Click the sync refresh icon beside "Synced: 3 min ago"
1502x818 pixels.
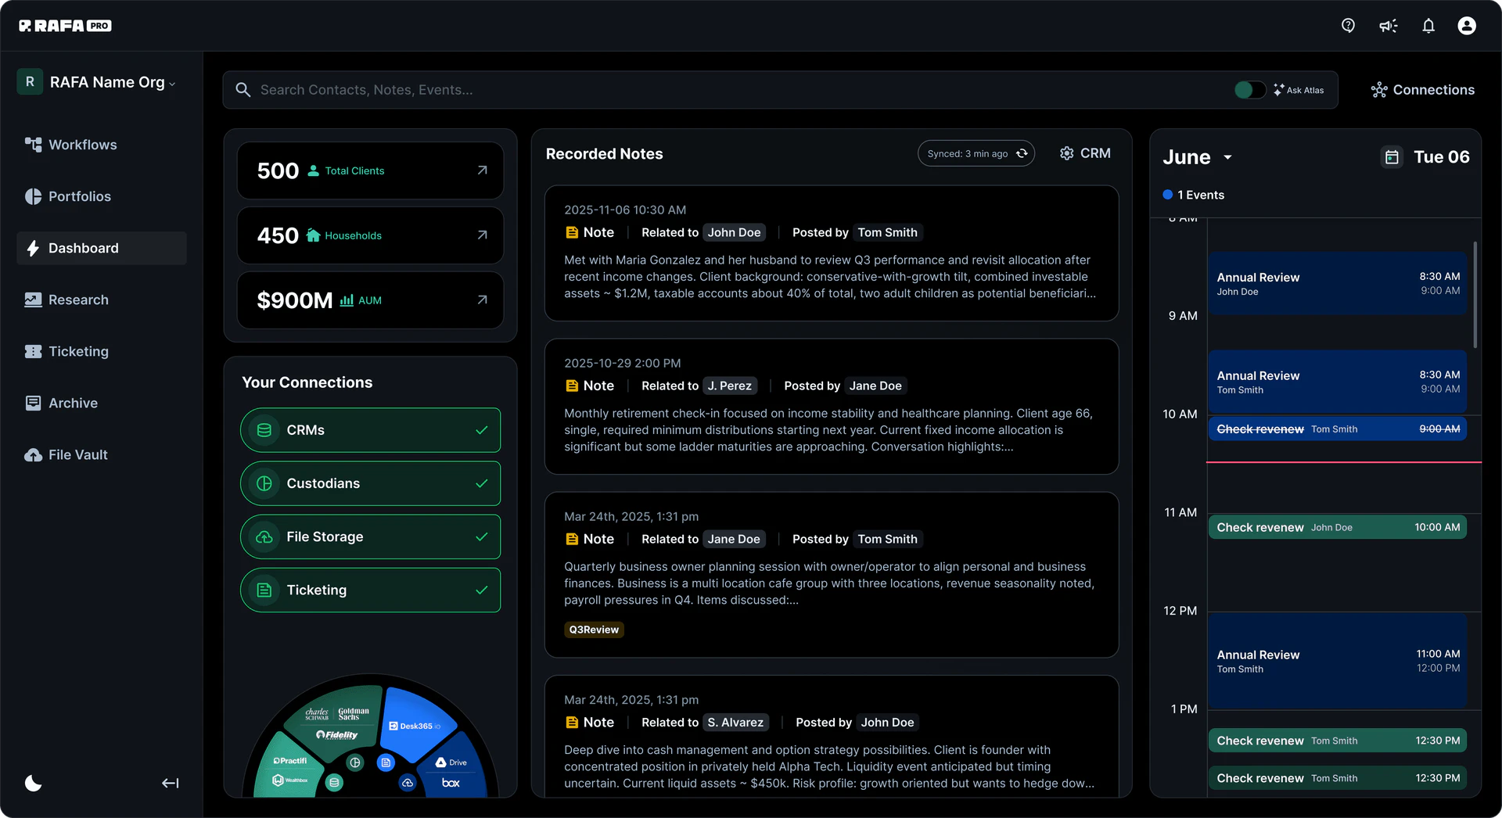(x=1022, y=153)
